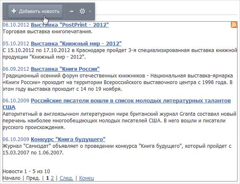Open the news link Конкурс "Книга будущего"
The height and width of the screenshot is (184, 240).
(x=68, y=139)
